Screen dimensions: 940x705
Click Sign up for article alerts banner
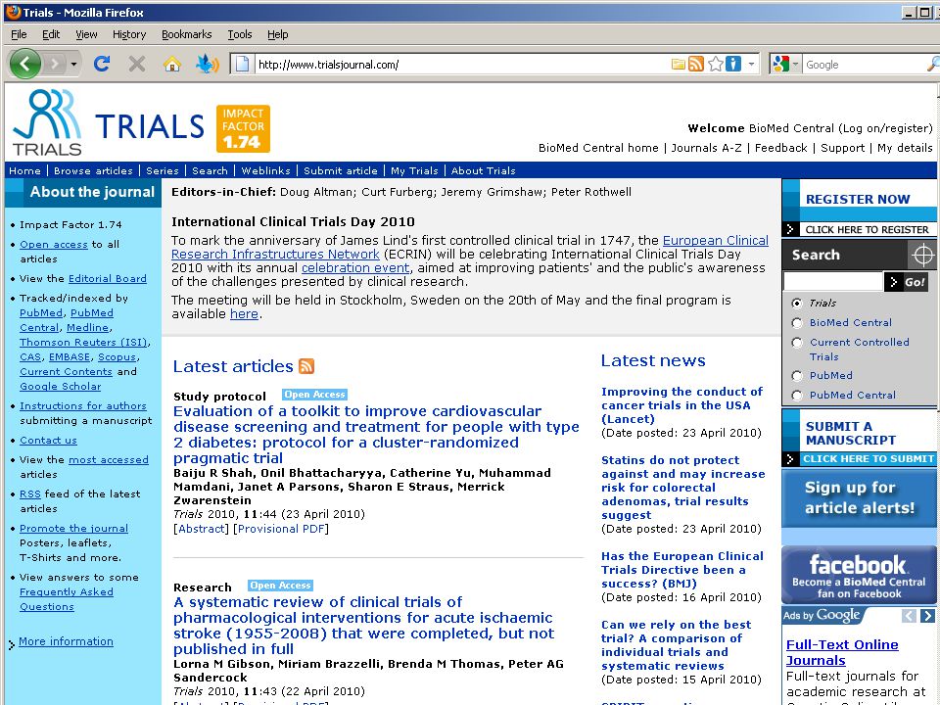tap(859, 497)
